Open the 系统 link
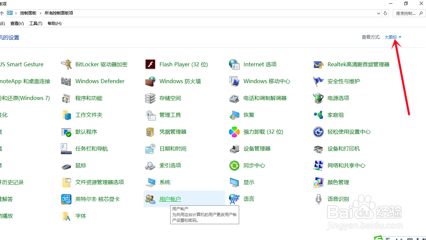Screen dimensions: 426x240 point(165,182)
